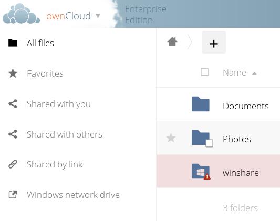Sort the list by Name column
The image size is (280, 221).
click(x=234, y=72)
